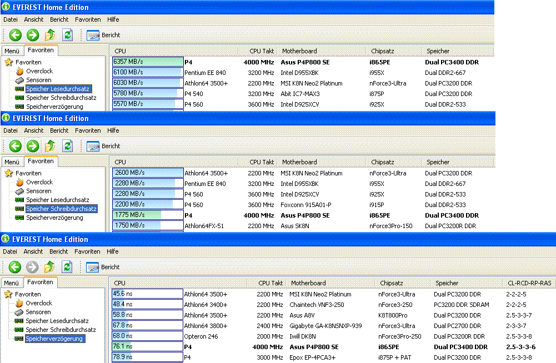Switch to the Menü tab in the middle window
Screen dimensions: 556x363
[12, 162]
